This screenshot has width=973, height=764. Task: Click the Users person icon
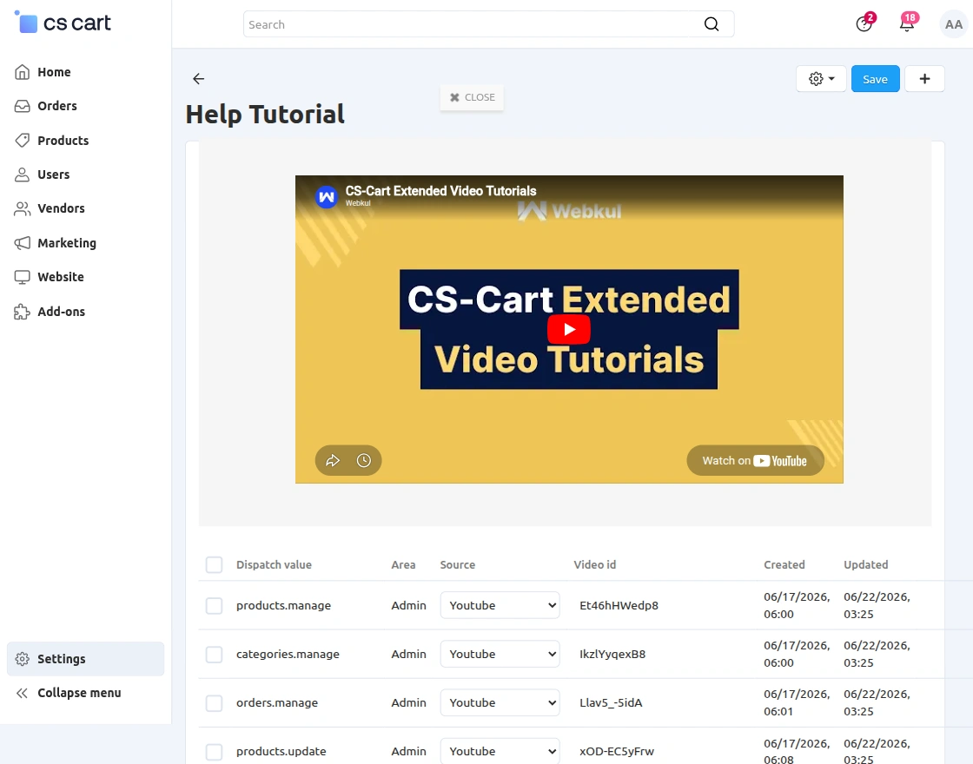pos(23,175)
